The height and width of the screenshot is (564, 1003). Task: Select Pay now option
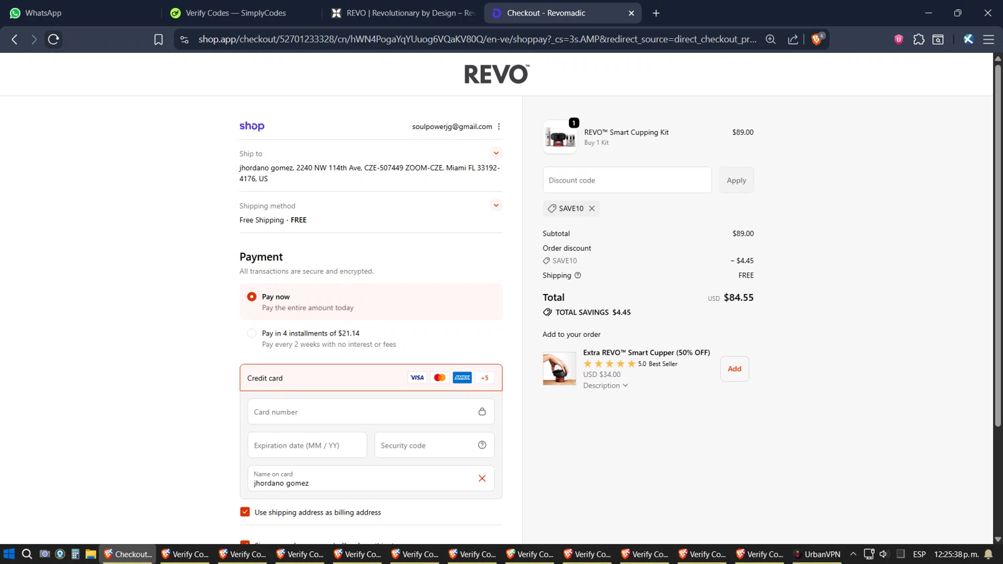pyautogui.click(x=251, y=297)
